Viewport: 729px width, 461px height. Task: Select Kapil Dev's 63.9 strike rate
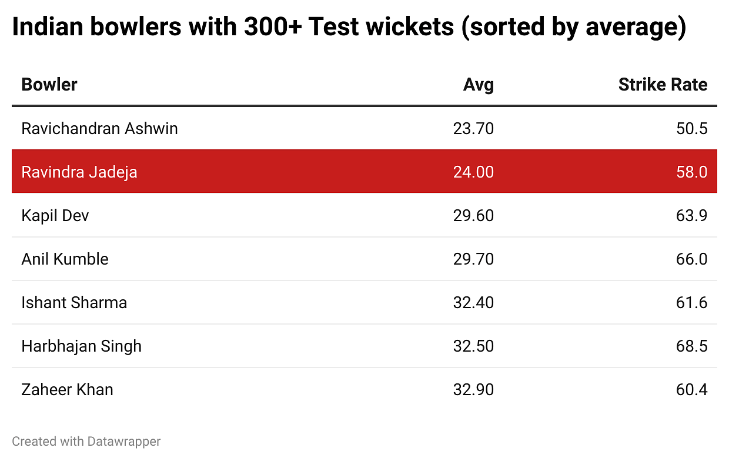[691, 215]
